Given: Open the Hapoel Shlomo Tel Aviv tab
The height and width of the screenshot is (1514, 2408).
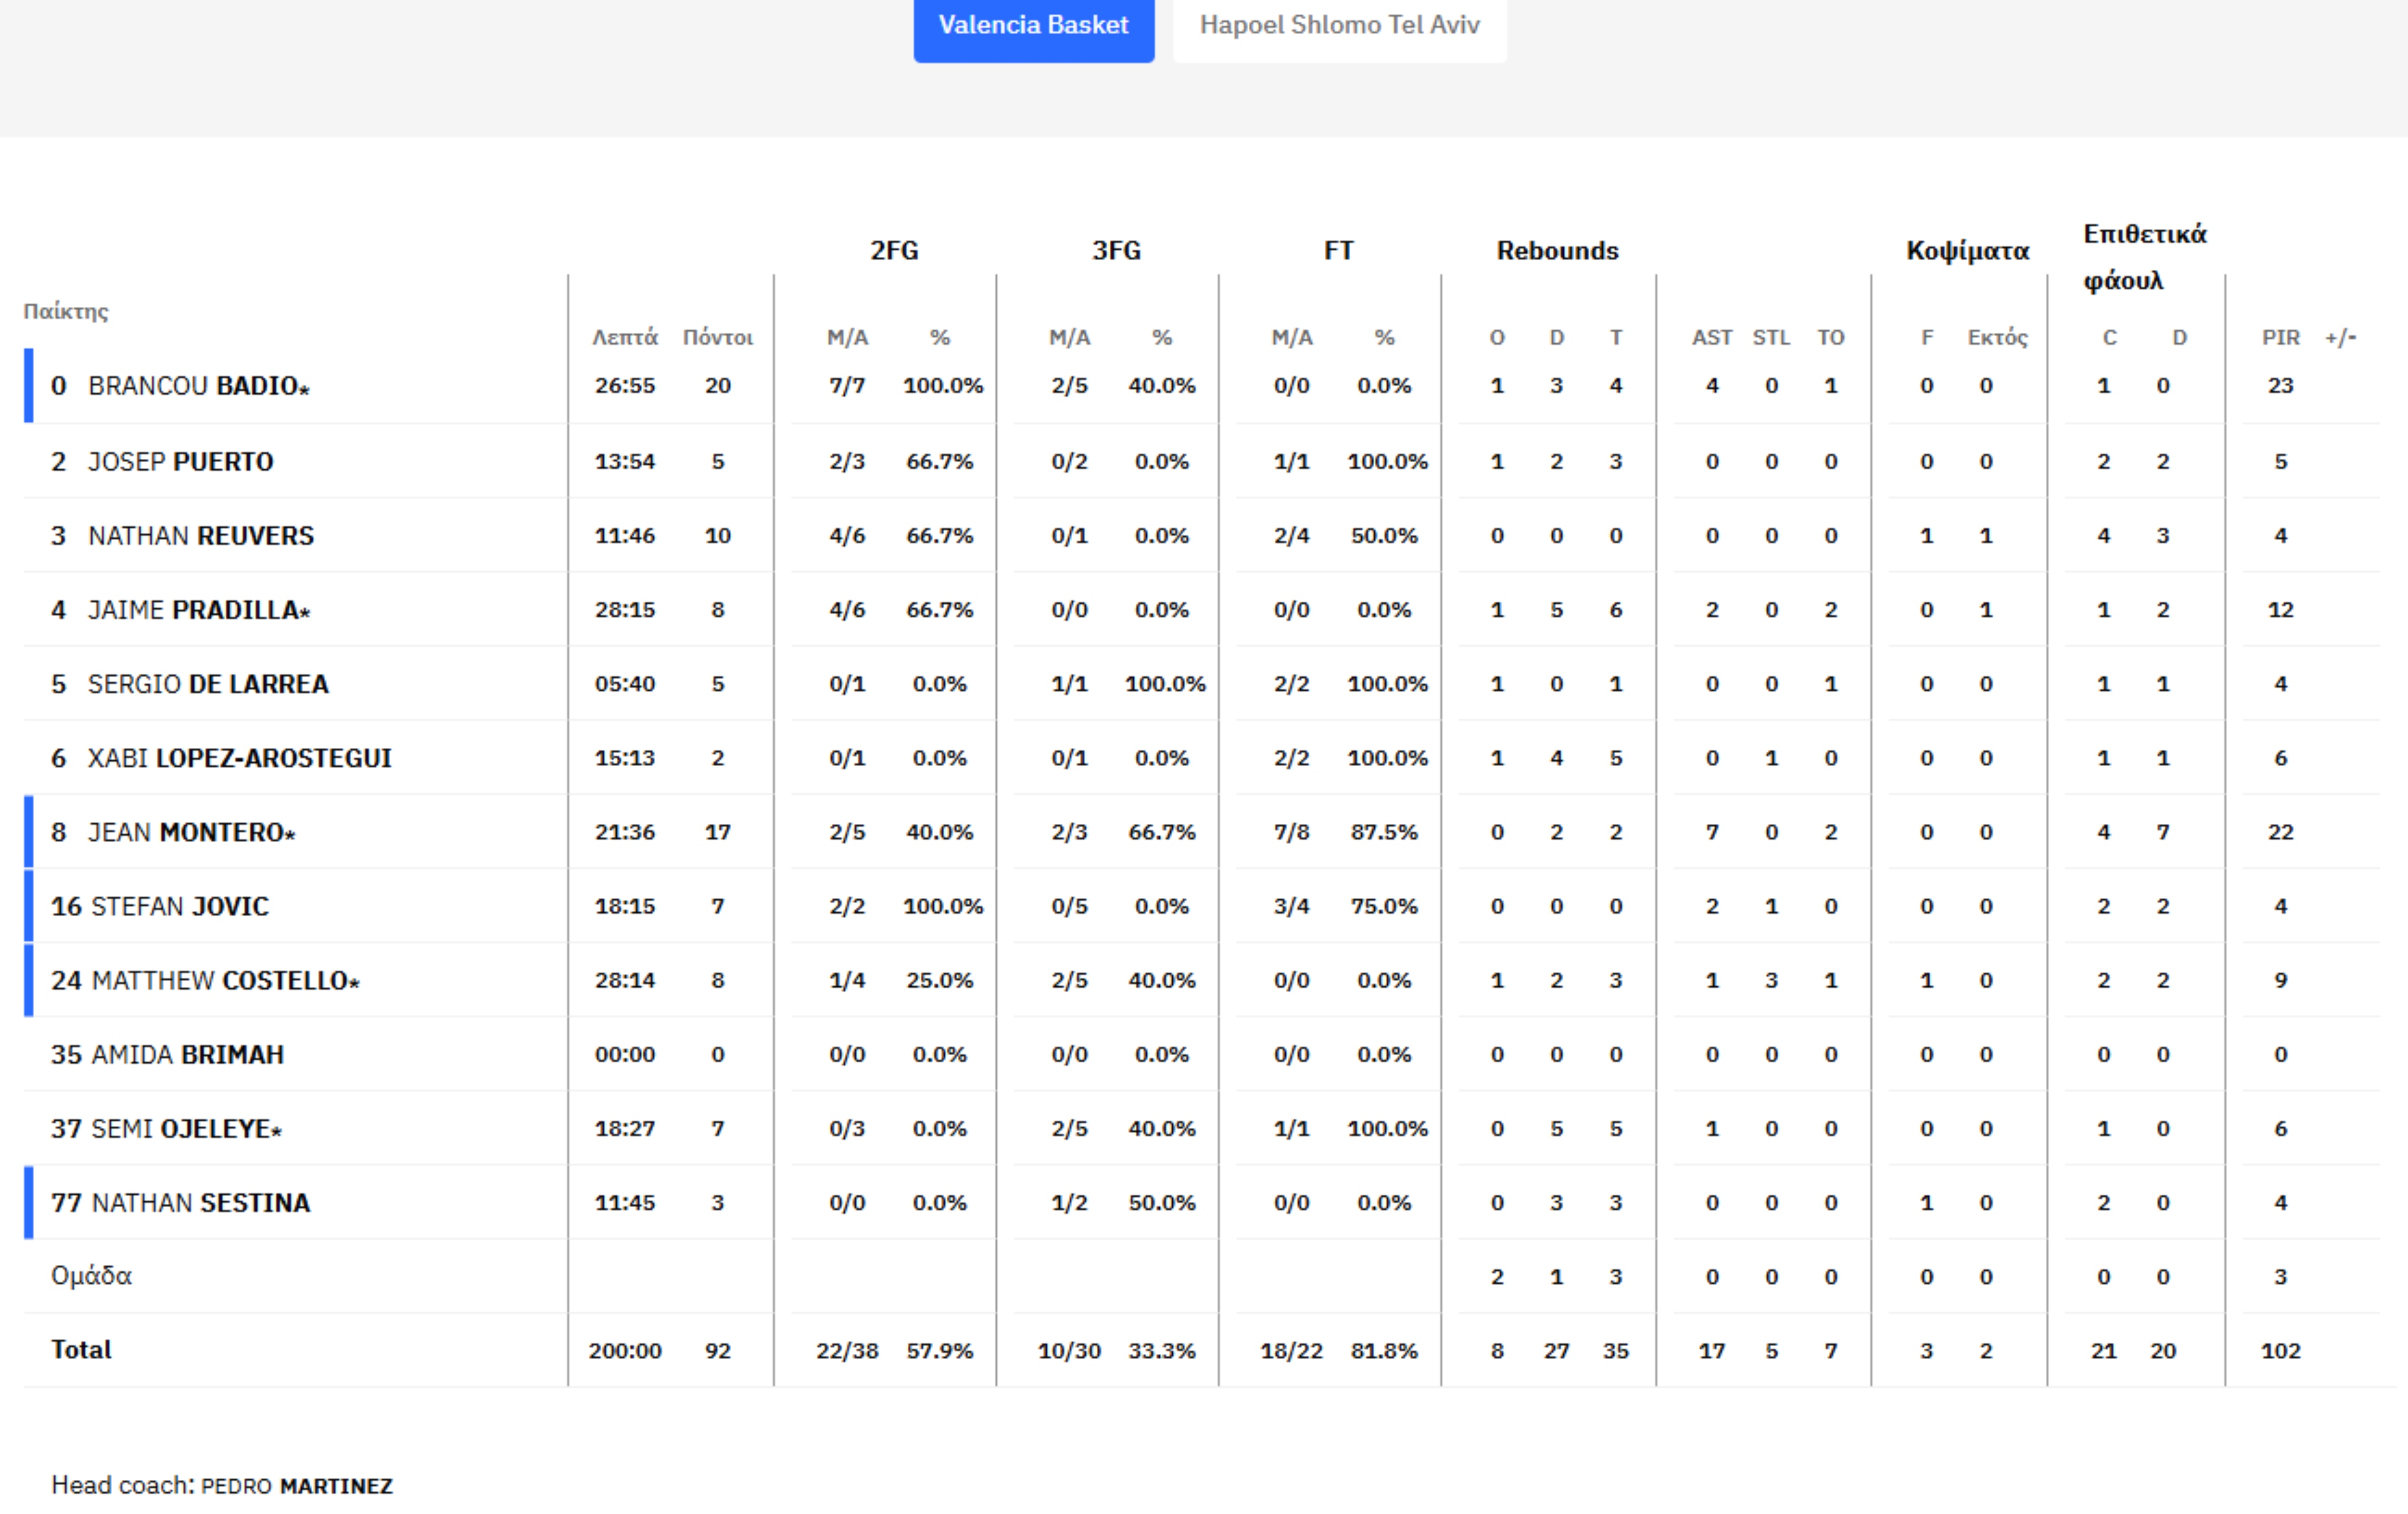Looking at the screenshot, I should (1339, 26).
